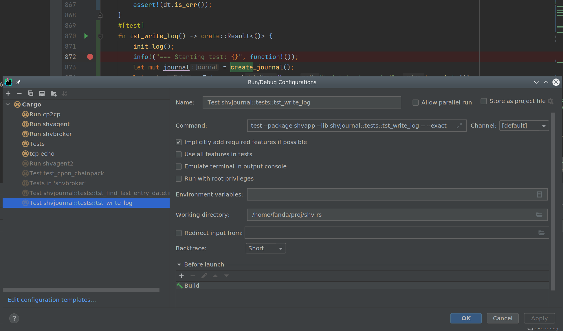The image size is (563, 331).
Task: Collapse the Cargo tree node
Action: pos(8,104)
